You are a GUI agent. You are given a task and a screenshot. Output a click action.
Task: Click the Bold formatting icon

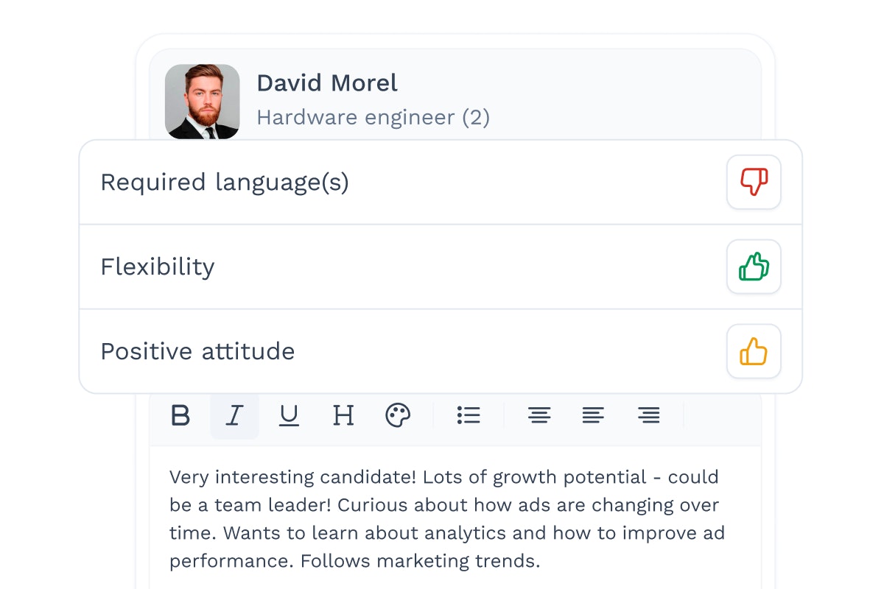tap(180, 416)
